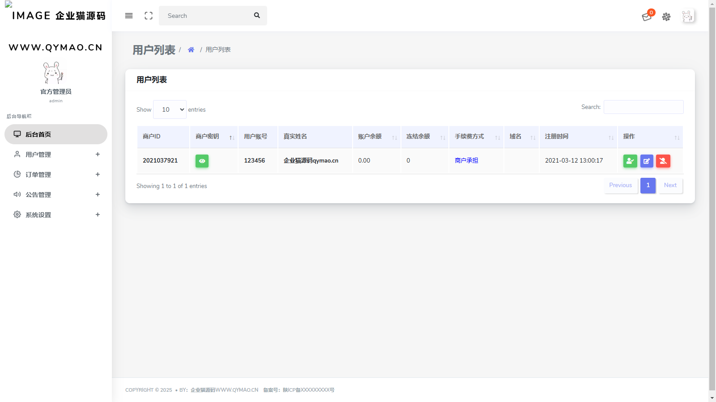Screen dimensions: 716x402
Task: Click page 1 in pagination
Action: pos(648,185)
